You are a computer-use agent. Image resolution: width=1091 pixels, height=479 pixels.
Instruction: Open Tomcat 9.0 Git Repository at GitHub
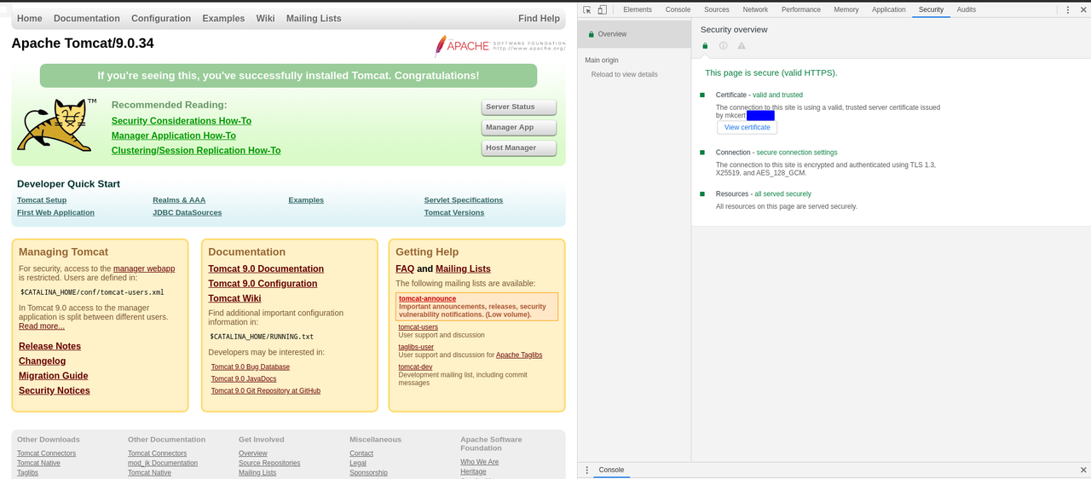pos(266,391)
